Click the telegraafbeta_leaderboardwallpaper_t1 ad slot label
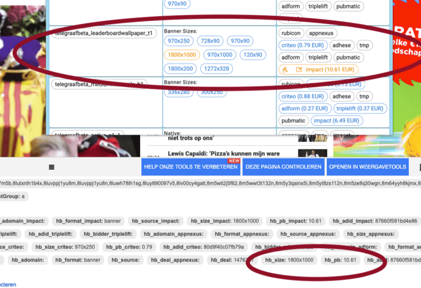This screenshot has height=288, width=421. 103,33
